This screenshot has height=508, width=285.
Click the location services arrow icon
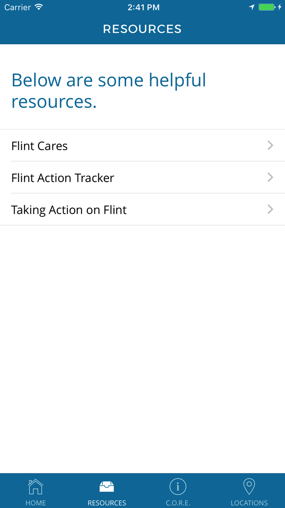(252, 7)
